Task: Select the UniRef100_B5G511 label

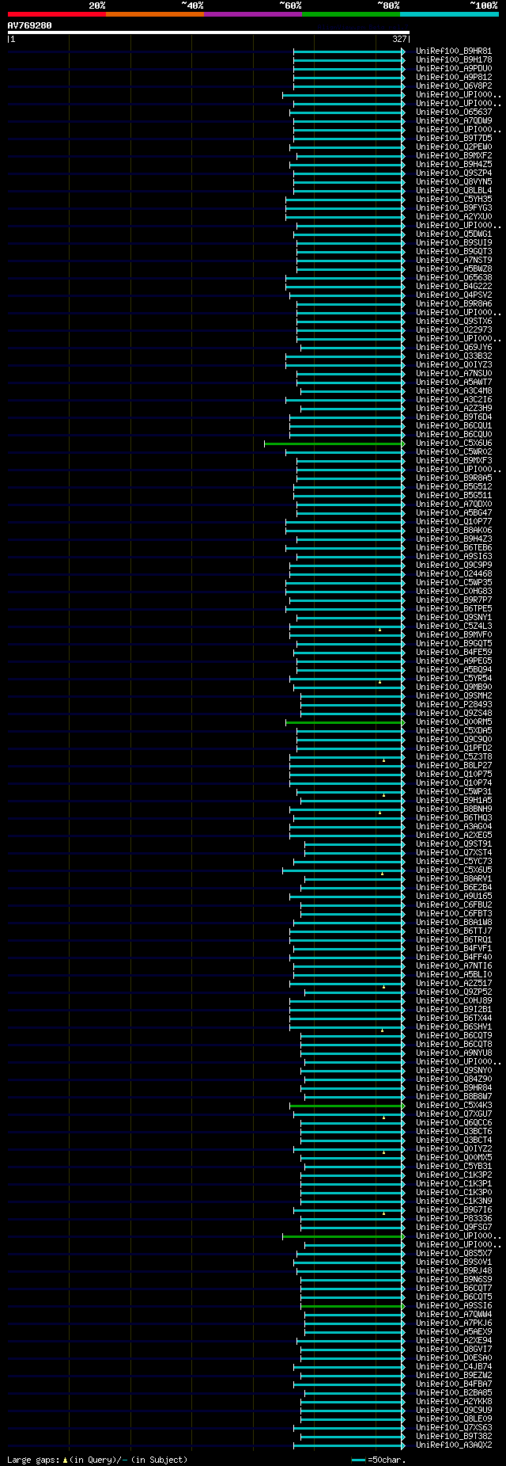Action: pyautogui.click(x=454, y=496)
